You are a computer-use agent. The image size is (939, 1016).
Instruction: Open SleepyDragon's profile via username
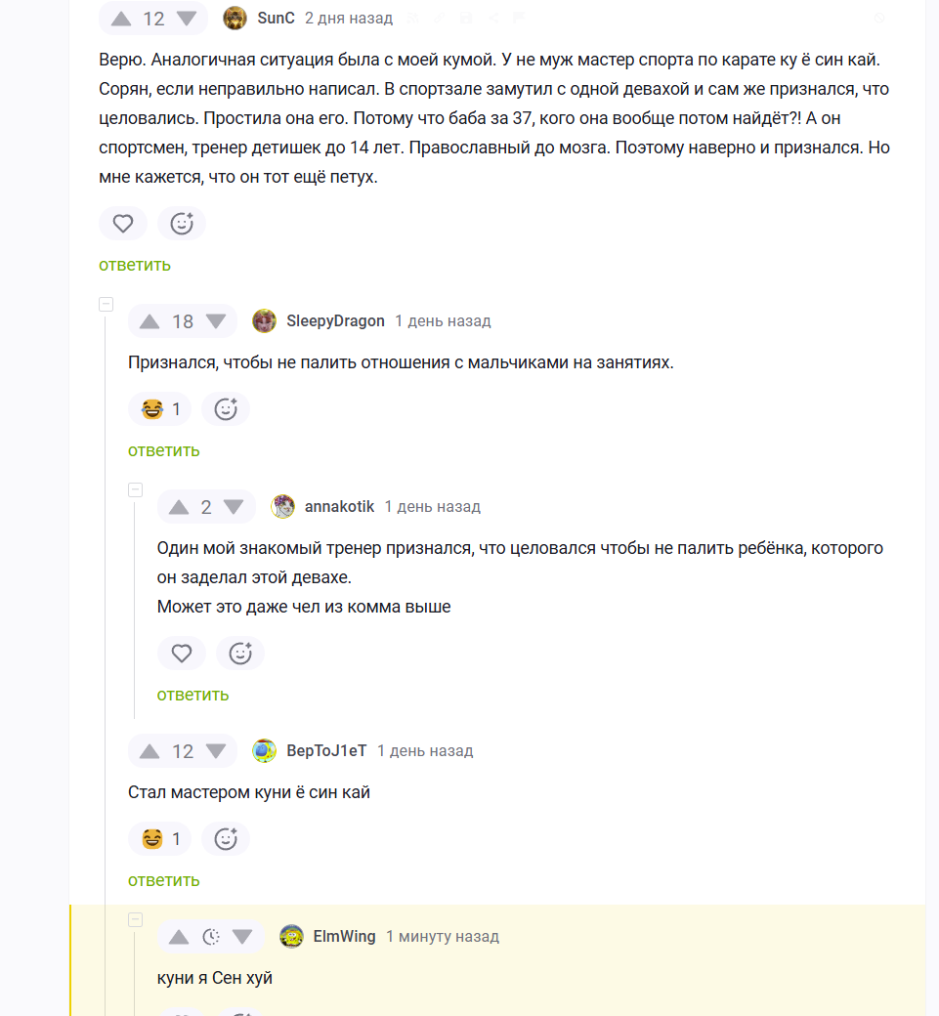(335, 321)
